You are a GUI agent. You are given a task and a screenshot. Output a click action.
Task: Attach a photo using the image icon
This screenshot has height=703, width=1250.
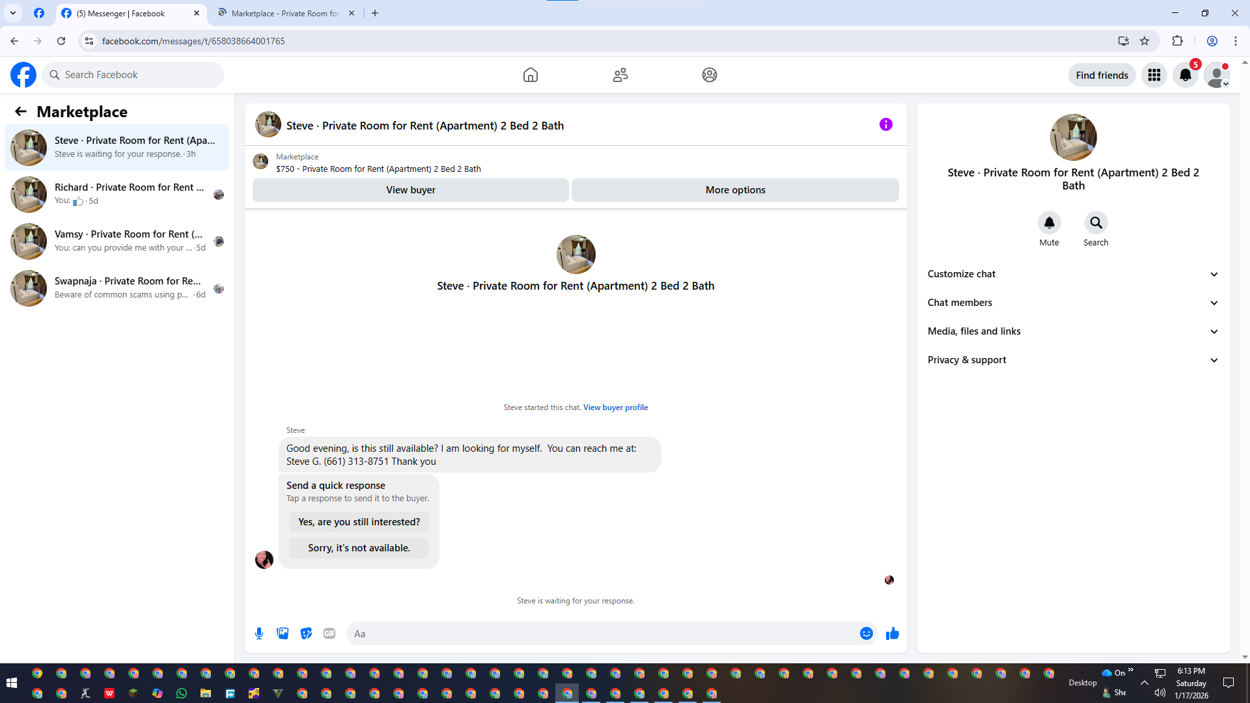tap(283, 633)
